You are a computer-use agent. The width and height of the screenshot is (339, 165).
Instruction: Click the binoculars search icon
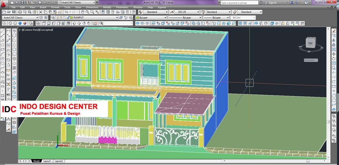[261, 3]
